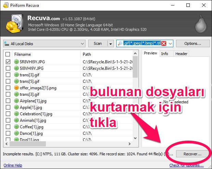The height and width of the screenshot is (169, 212).
Task: Click the Check for updates link
Action: (186, 165)
